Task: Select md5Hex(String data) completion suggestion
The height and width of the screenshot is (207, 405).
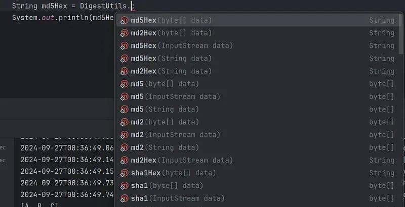Action: click(171, 59)
